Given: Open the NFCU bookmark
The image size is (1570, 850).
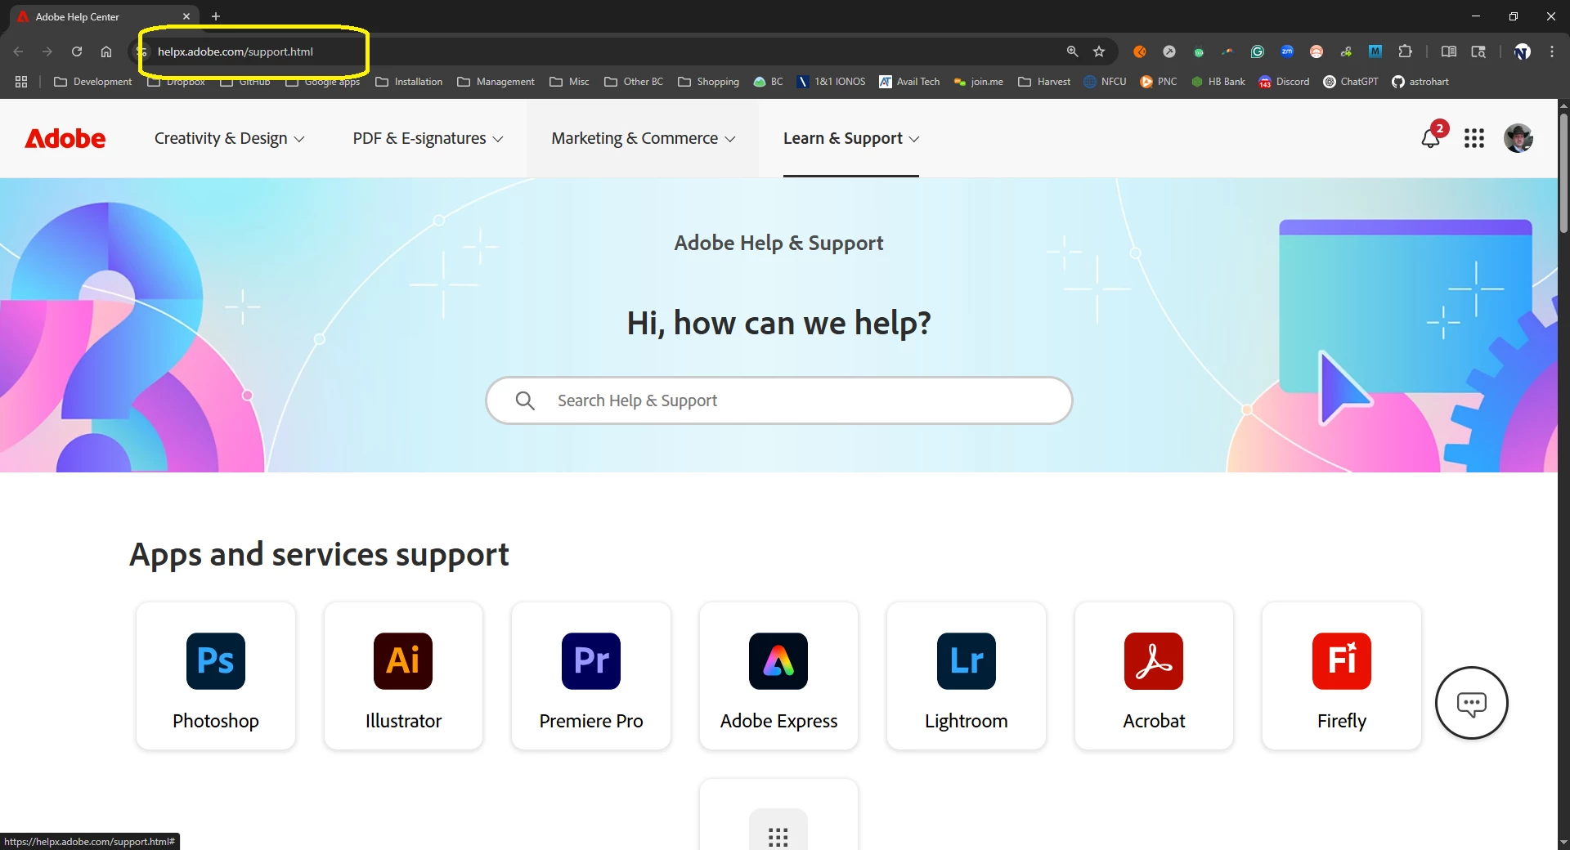Looking at the screenshot, I should pyautogui.click(x=1105, y=82).
